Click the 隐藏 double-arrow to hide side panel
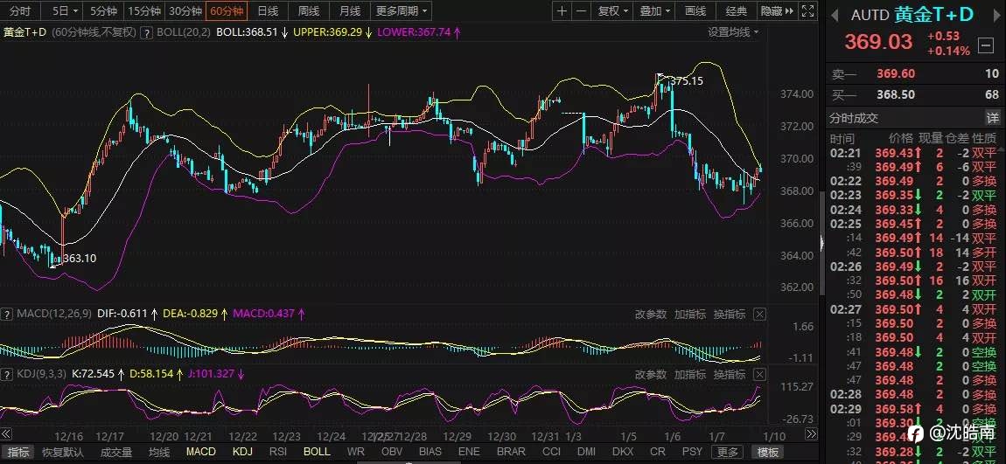 click(777, 10)
